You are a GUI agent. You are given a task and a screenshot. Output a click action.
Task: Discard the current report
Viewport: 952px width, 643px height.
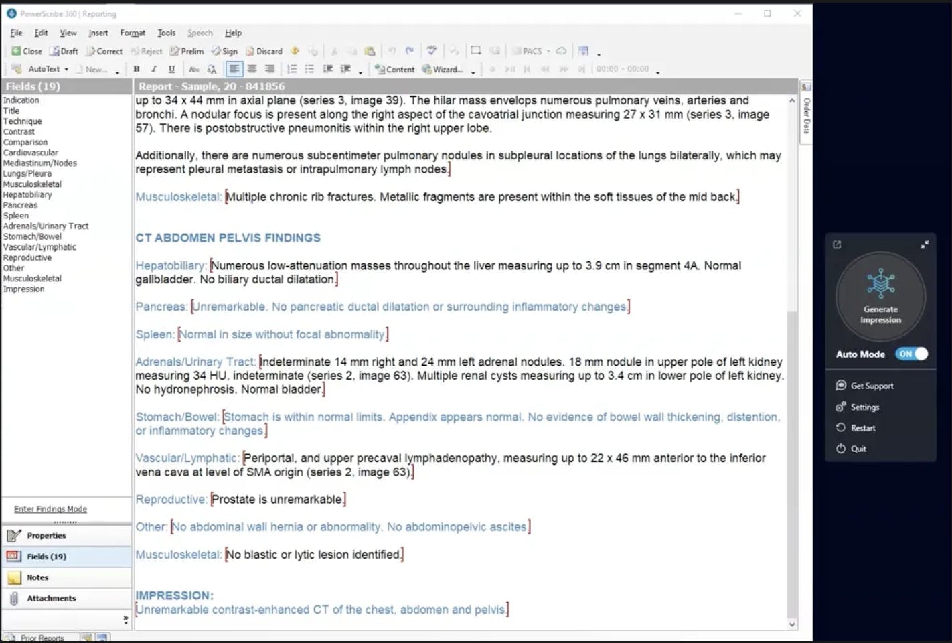click(264, 51)
